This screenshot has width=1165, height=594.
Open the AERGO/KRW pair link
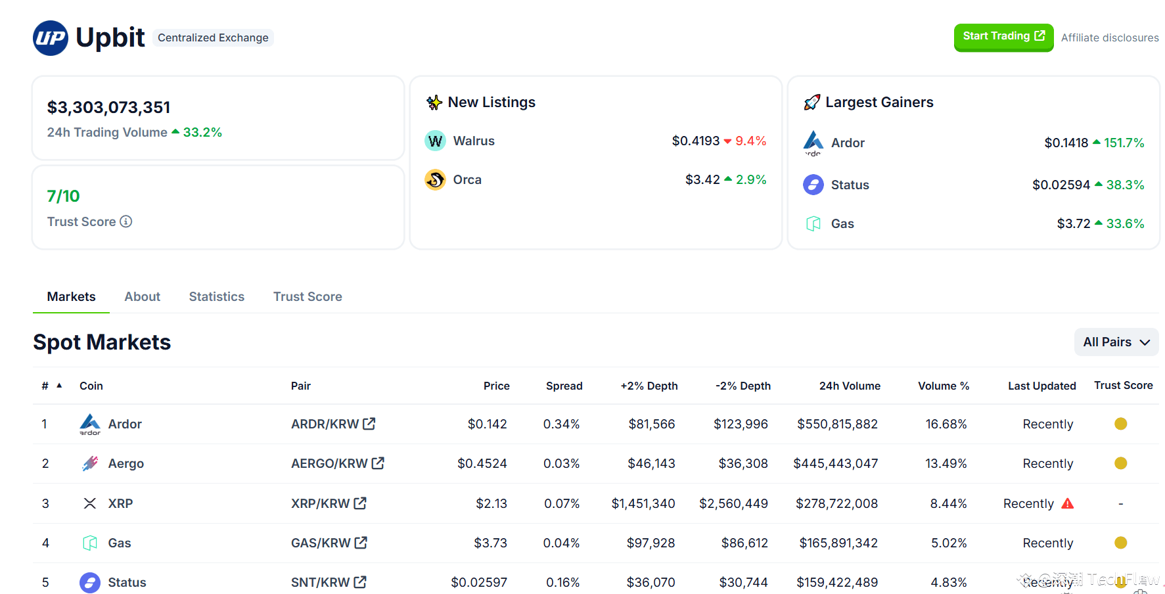[329, 463]
